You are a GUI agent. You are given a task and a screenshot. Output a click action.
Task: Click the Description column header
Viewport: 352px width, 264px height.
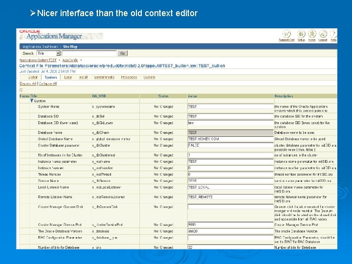tap(284, 96)
